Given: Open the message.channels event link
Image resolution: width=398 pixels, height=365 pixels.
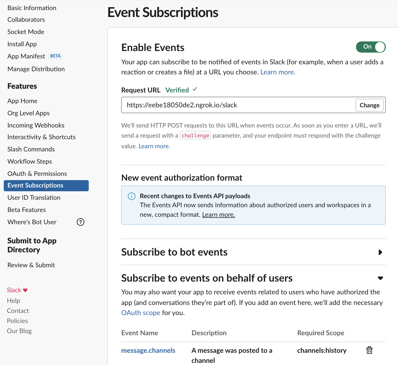Looking at the screenshot, I should point(148,351).
